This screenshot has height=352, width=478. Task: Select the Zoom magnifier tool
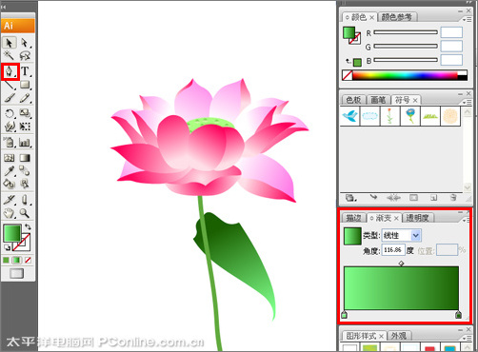pos(25,213)
